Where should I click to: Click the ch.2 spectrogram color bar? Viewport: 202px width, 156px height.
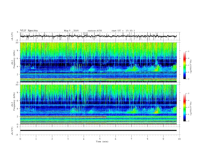click(x=184, y=107)
